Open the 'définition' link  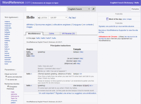pos(30,25)
